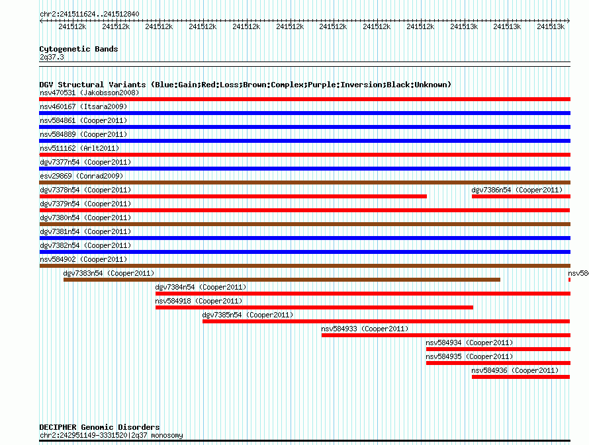Click the blue gain bar of dgv7382n54
The image size is (589, 445).
pos(304,252)
